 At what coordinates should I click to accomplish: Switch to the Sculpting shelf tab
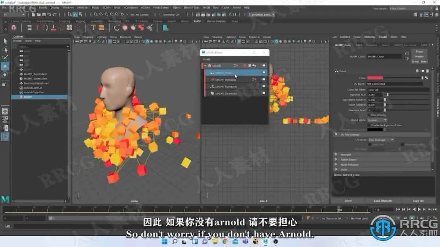click(x=65, y=21)
